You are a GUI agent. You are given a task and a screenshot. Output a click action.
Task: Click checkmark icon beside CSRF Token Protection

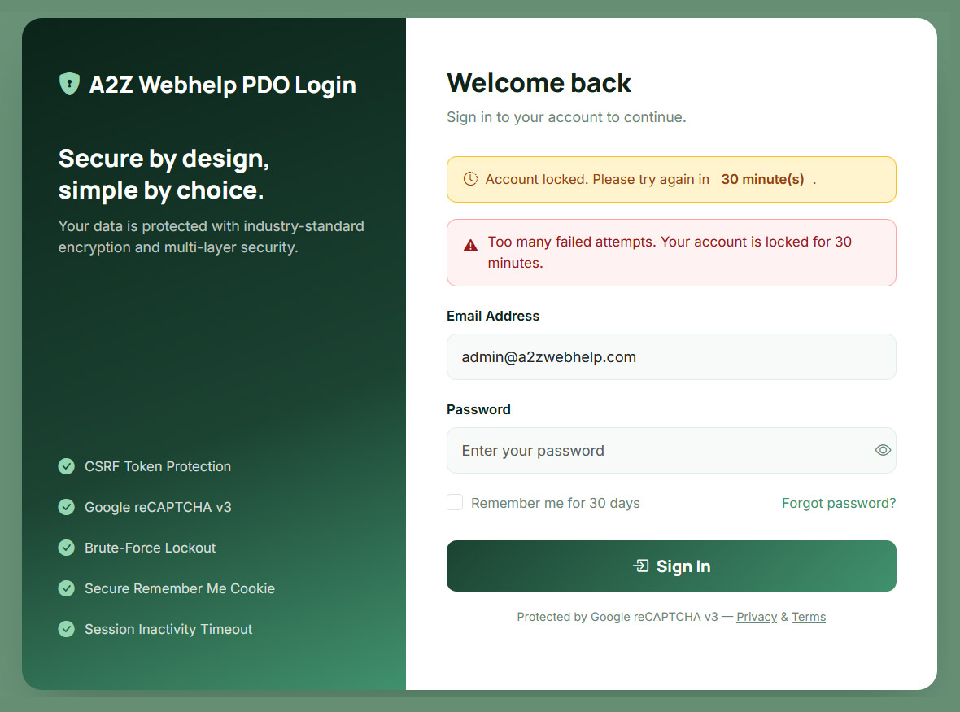tap(66, 466)
